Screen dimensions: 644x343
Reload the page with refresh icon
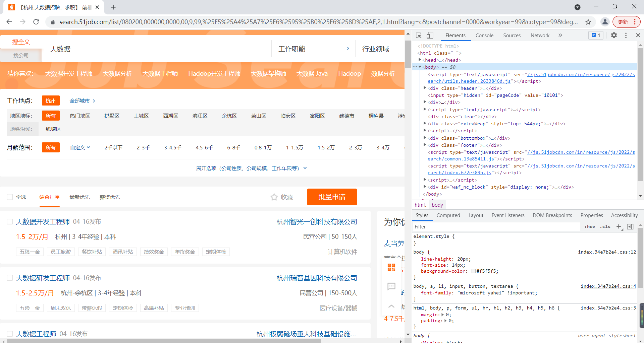tap(36, 22)
